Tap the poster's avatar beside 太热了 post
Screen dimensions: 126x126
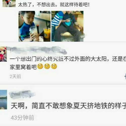tap(9, 3)
